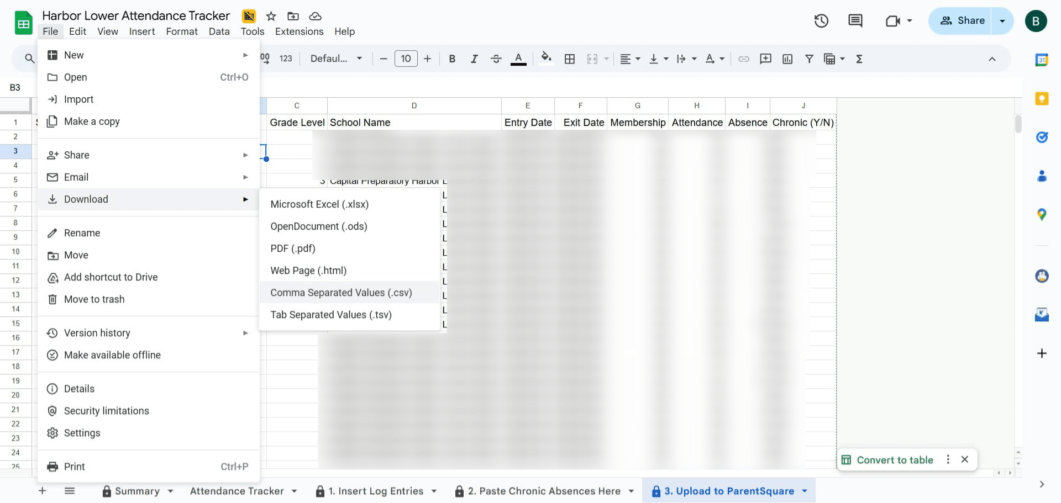Viewport: 1061px width, 503px height.
Task: Collapse the toolbar with the up chevron
Action: pyautogui.click(x=992, y=59)
